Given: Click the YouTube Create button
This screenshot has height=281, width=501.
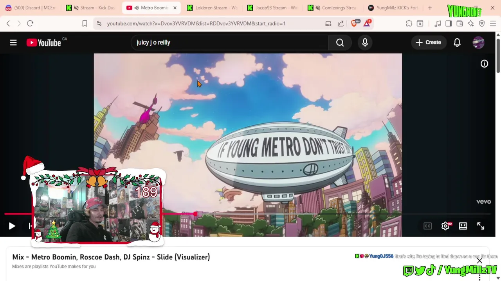Looking at the screenshot, I should click(428, 42).
